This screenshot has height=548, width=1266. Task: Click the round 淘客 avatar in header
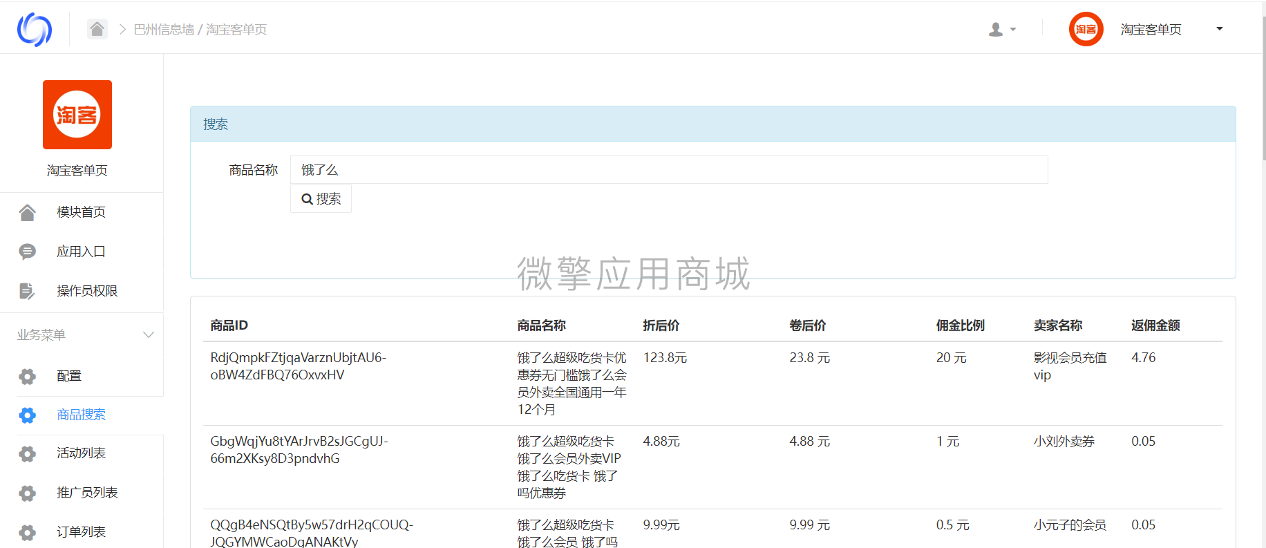[x=1086, y=29]
